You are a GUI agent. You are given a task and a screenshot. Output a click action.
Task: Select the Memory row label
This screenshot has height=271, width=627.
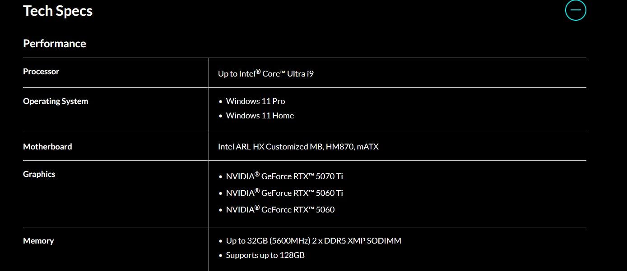pyautogui.click(x=38, y=241)
